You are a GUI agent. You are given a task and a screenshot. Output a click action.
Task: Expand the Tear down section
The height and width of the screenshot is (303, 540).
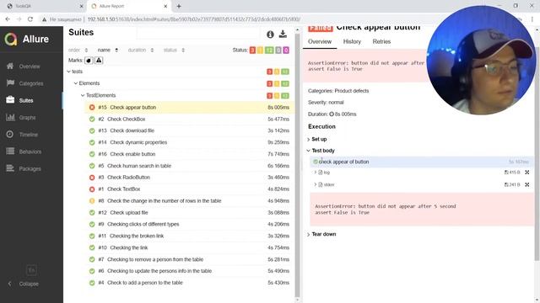pyautogui.click(x=321, y=234)
